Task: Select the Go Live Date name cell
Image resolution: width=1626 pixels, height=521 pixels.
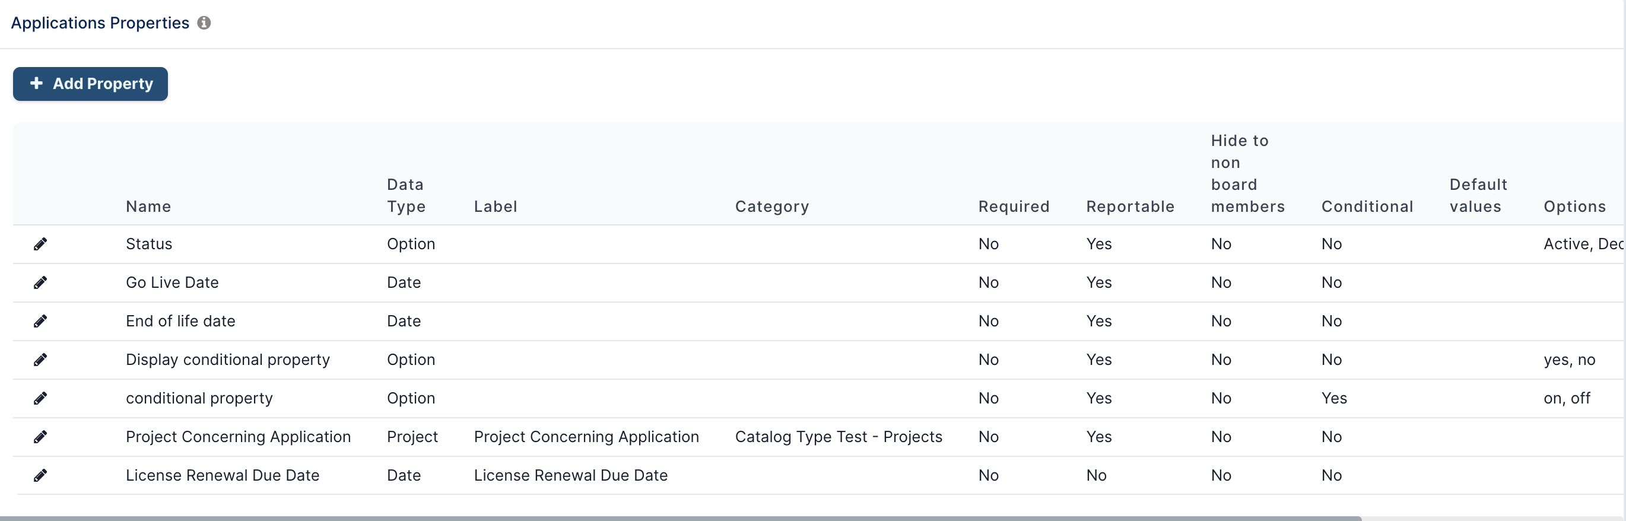Action: 172,283
